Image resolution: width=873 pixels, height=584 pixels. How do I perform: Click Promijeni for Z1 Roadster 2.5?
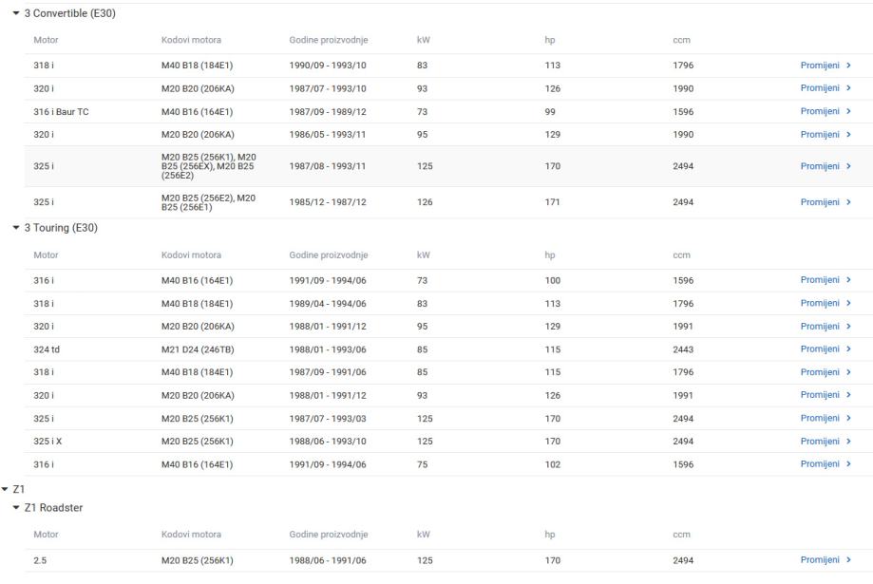(820, 559)
